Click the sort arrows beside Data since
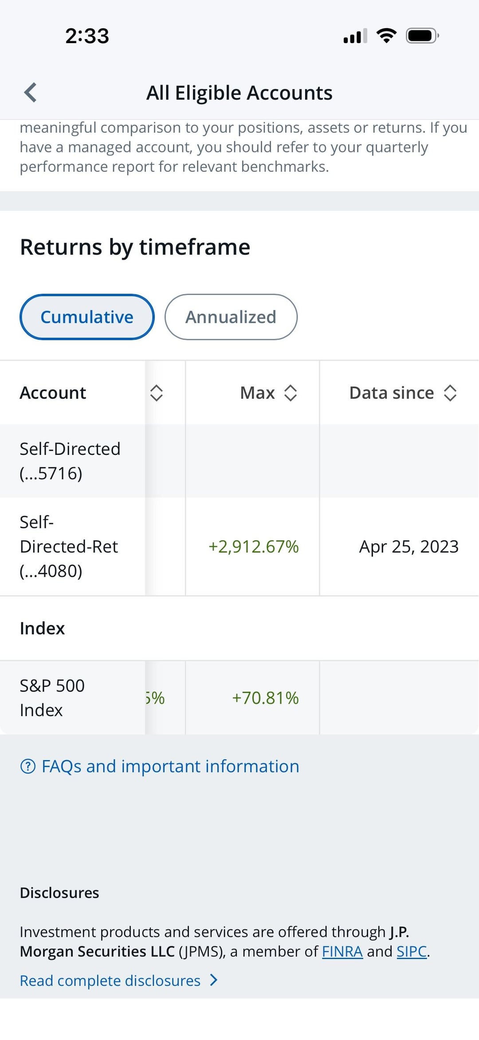479x1040 pixels. pos(450,393)
